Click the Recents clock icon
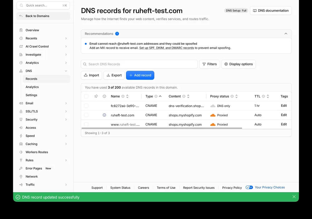Image resolution: width=312 pixels, height=219 pixels. 21,38
